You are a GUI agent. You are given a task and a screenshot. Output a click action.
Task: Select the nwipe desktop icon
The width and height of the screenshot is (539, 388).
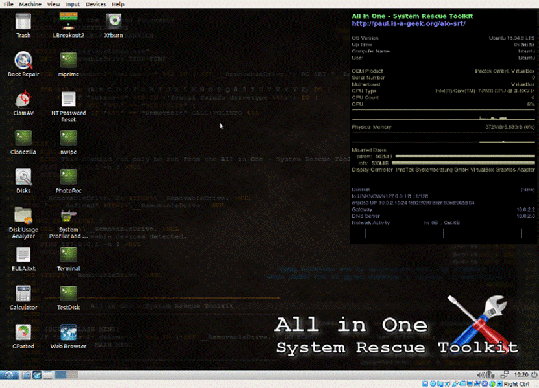click(x=68, y=142)
